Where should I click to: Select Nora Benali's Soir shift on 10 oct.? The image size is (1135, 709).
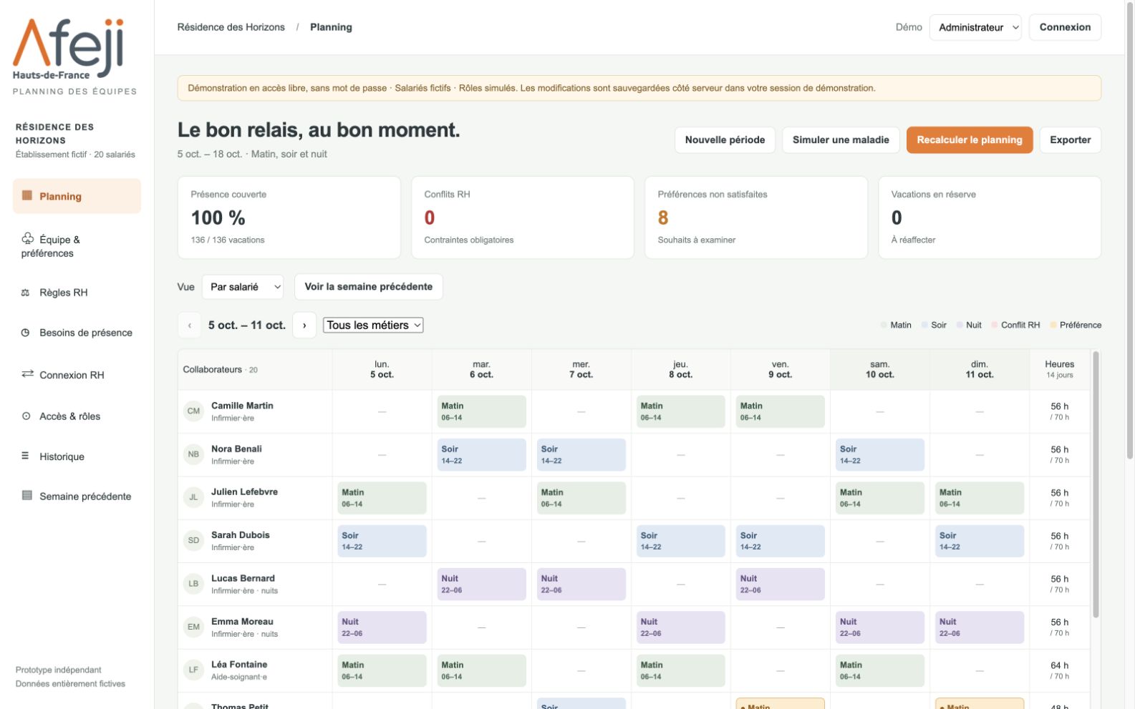[880, 455]
